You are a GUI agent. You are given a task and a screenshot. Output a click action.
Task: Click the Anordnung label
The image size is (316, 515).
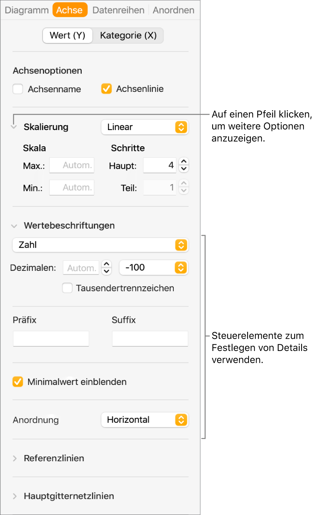36,420
